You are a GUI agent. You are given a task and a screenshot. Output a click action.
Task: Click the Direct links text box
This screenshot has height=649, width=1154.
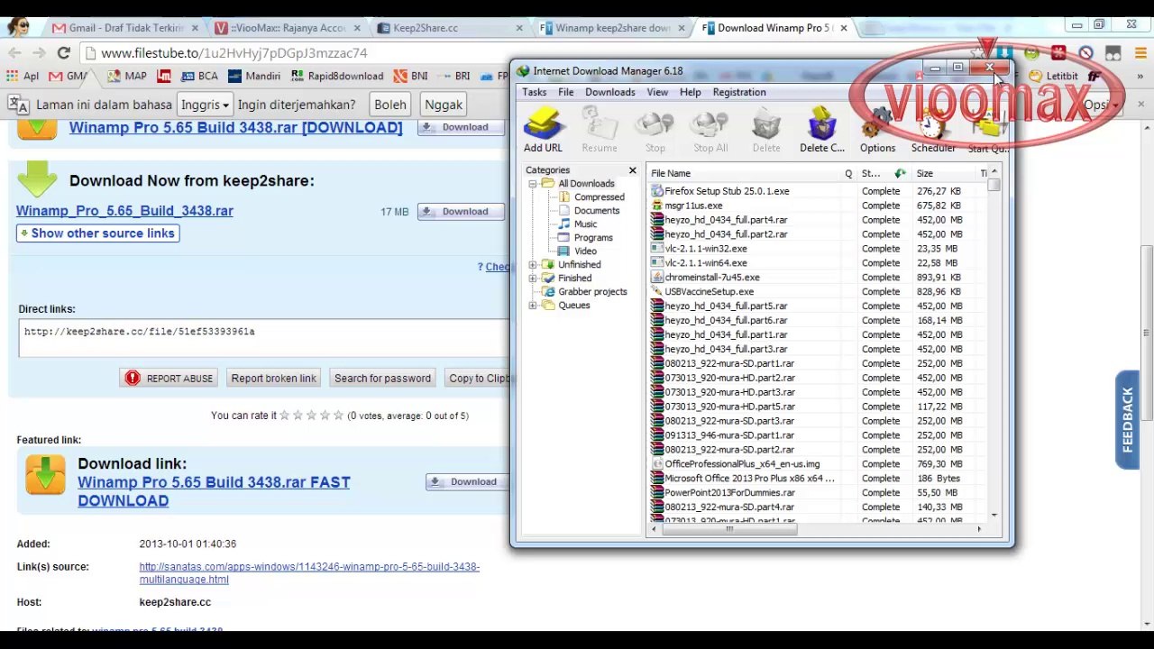263,338
